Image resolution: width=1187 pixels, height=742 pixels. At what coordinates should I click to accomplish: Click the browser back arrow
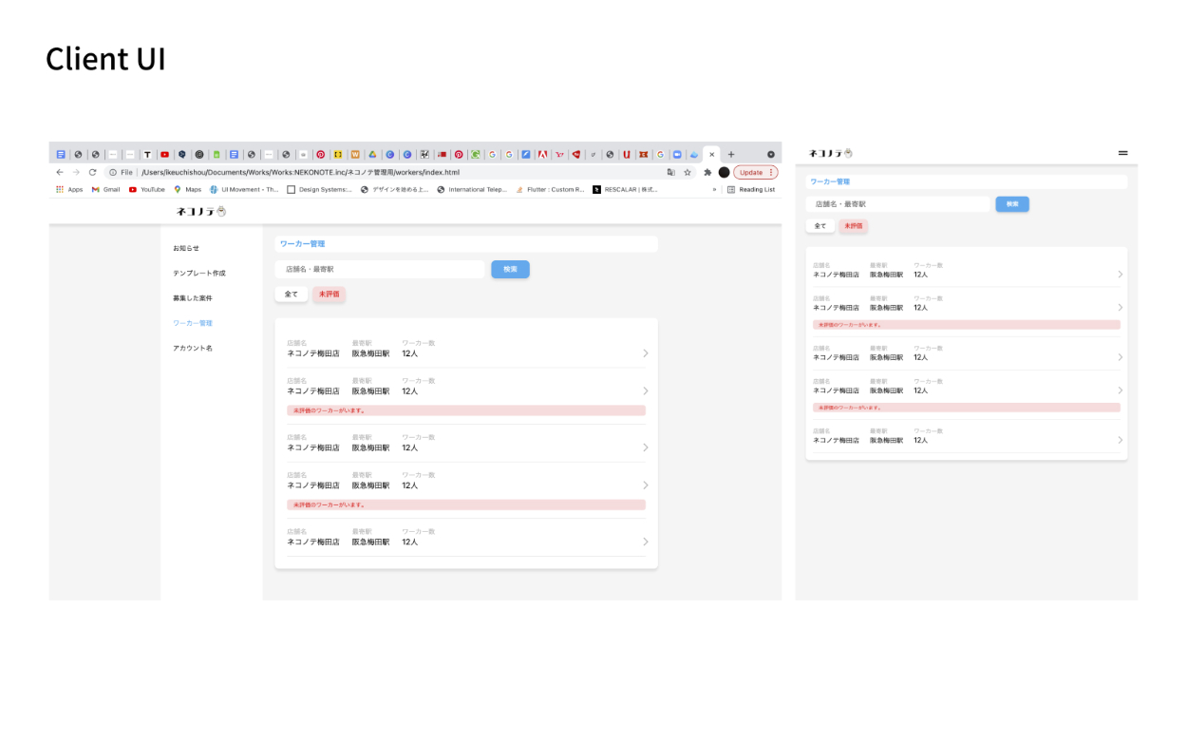60,172
